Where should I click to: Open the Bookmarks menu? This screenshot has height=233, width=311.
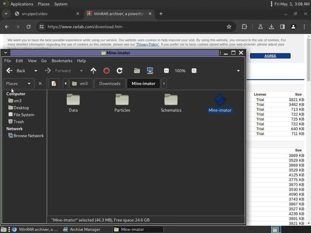click(62, 61)
